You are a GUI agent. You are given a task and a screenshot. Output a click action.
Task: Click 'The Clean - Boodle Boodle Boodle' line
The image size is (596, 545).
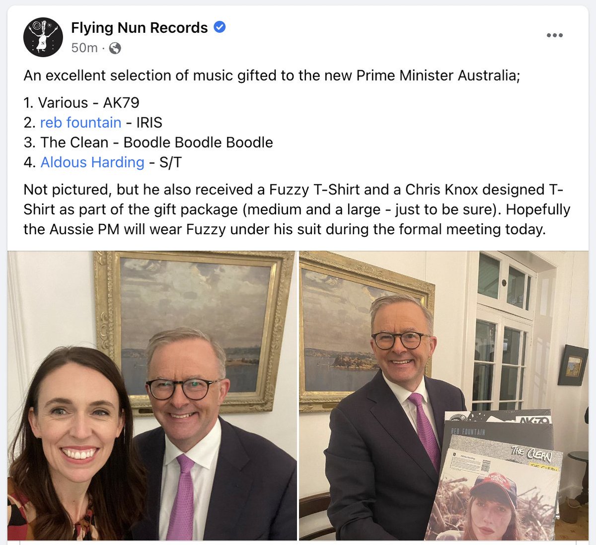coord(148,142)
